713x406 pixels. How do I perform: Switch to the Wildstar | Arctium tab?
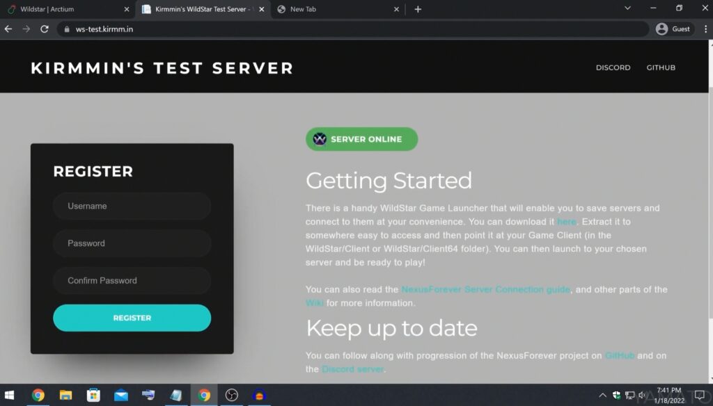tap(68, 9)
